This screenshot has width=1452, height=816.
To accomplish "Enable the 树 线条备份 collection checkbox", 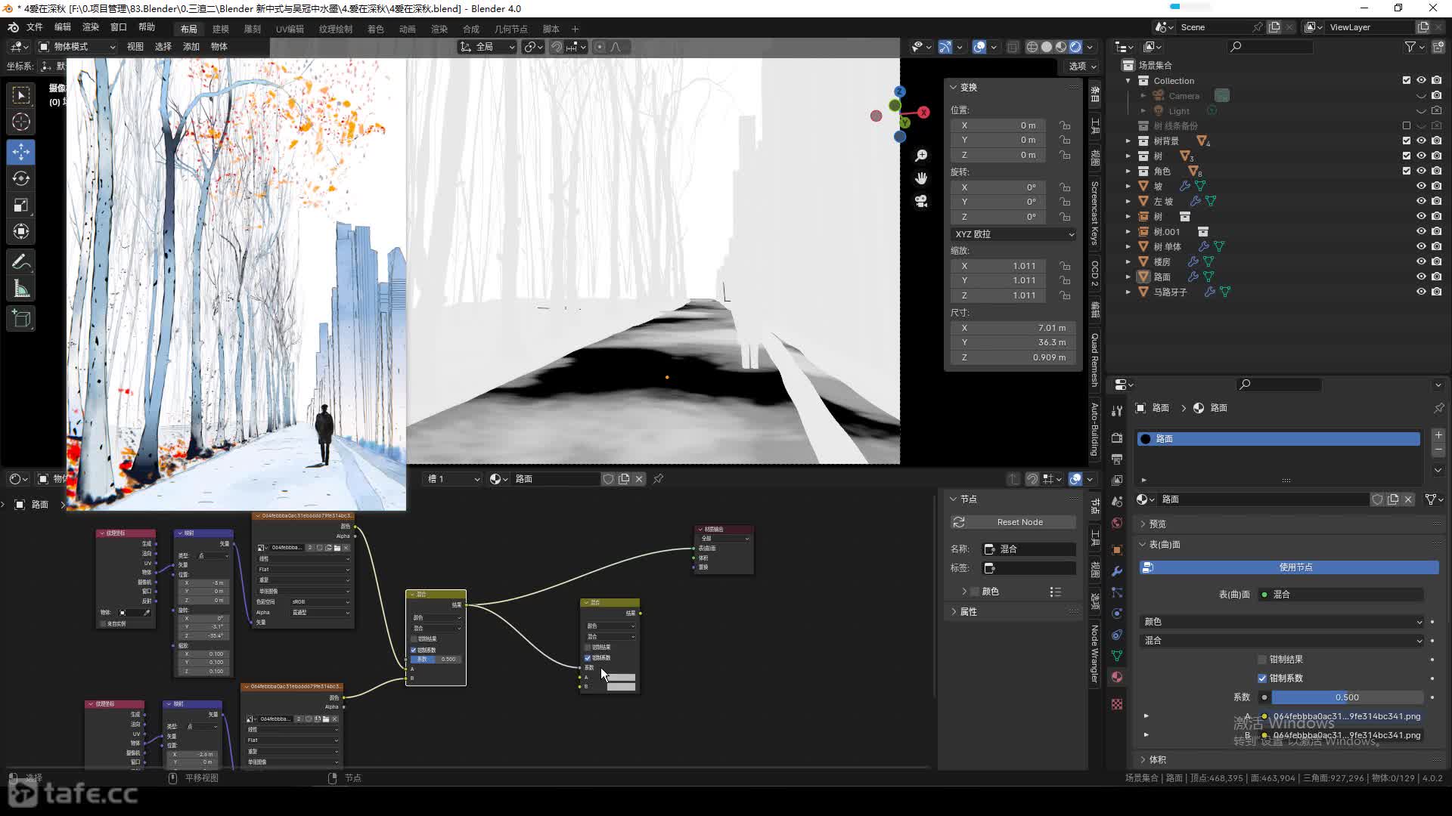I will 1407,125.
